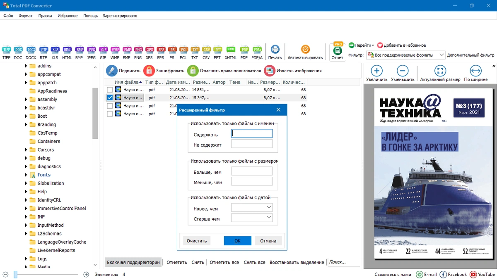Confirm filter with OK button
Image resolution: width=497 pixels, height=280 pixels.
tap(238, 241)
